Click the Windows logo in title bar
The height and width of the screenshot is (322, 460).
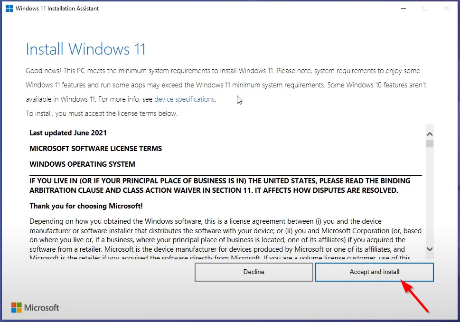point(9,8)
